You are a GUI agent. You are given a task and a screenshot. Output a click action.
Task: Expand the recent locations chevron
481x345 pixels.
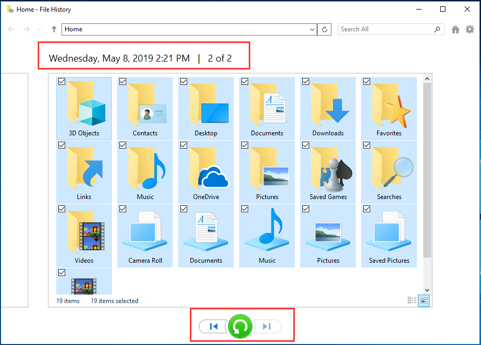(39, 29)
